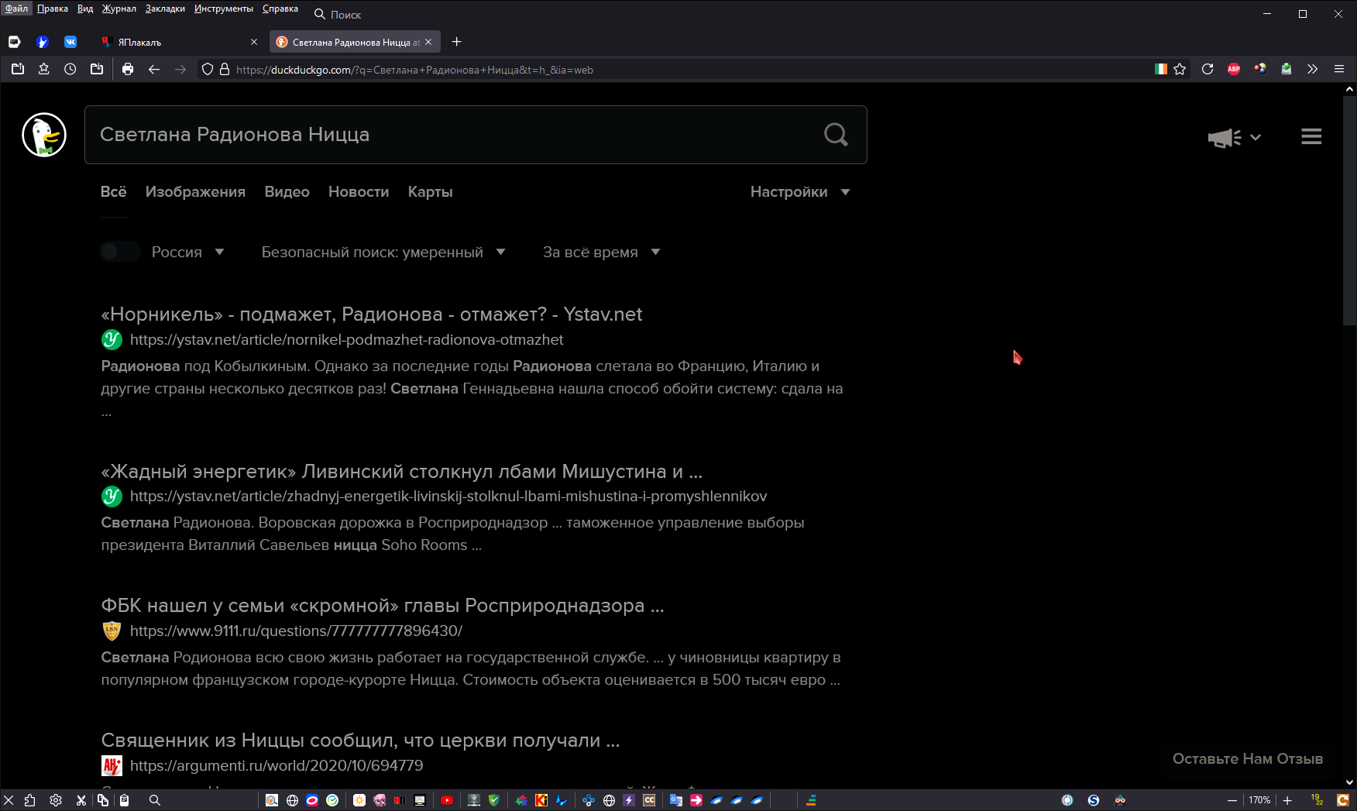Screen dimensions: 1357x811
Task: Zoom in with the plus button
Action: point(1287,800)
